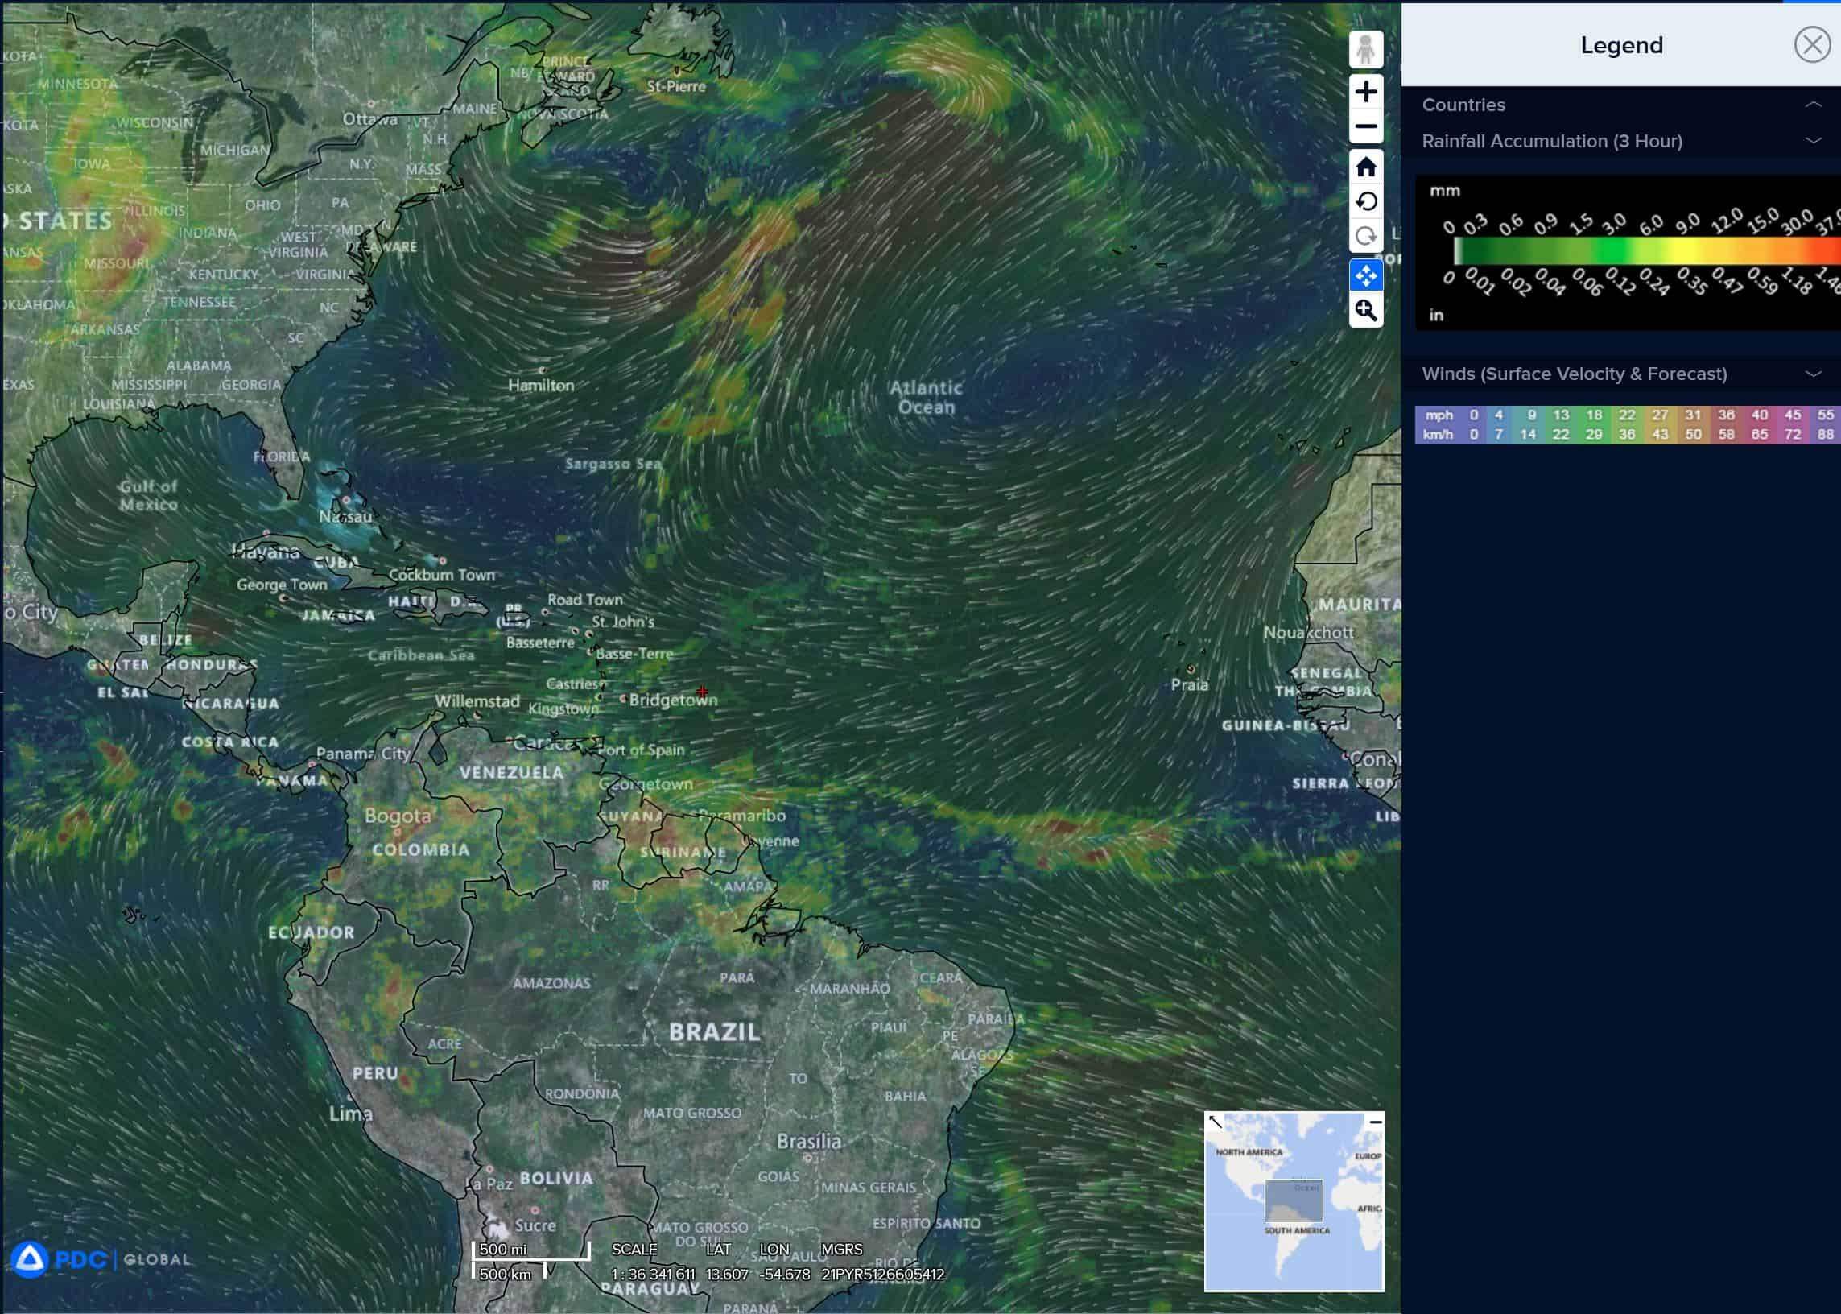The image size is (1841, 1314).
Task: Return map to home extent
Action: pyautogui.click(x=1365, y=167)
